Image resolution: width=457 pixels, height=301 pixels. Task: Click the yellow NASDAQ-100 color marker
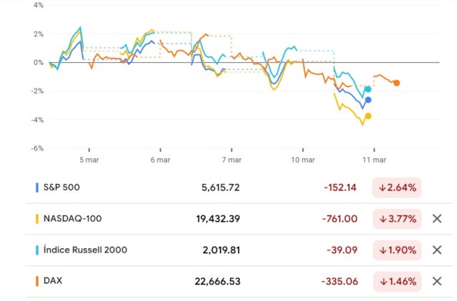click(x=37, y=219)
